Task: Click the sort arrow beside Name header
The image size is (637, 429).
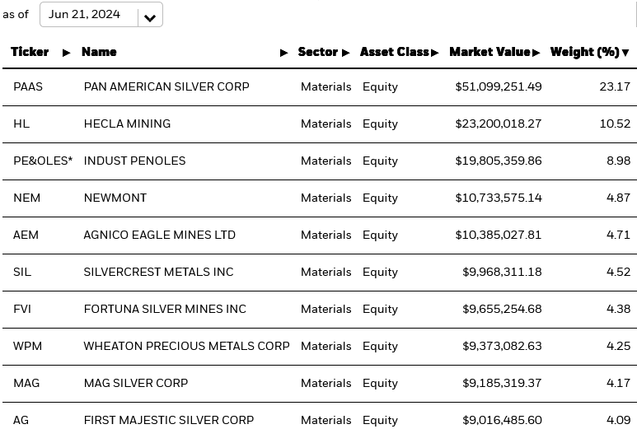Action: click(x=284, y=53)
